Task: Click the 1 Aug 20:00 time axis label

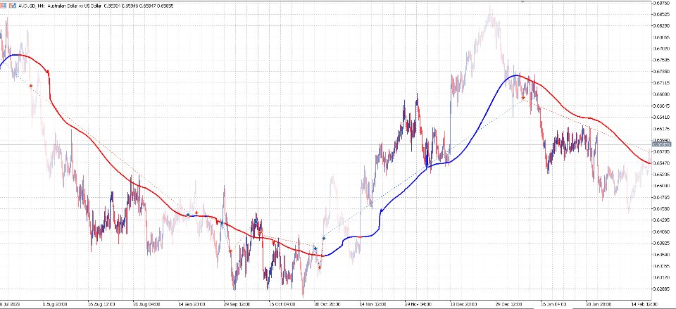Action: pos(54,304)
